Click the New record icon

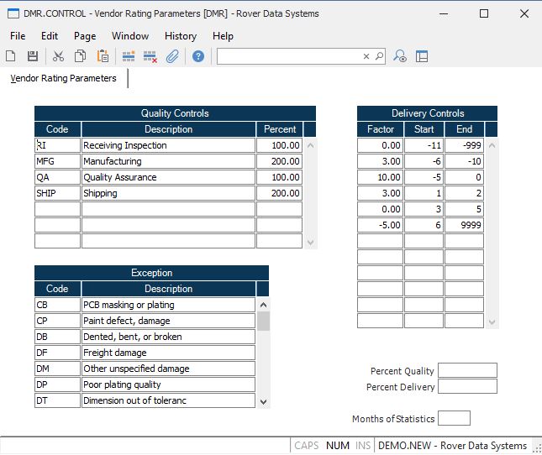(11, 56)
